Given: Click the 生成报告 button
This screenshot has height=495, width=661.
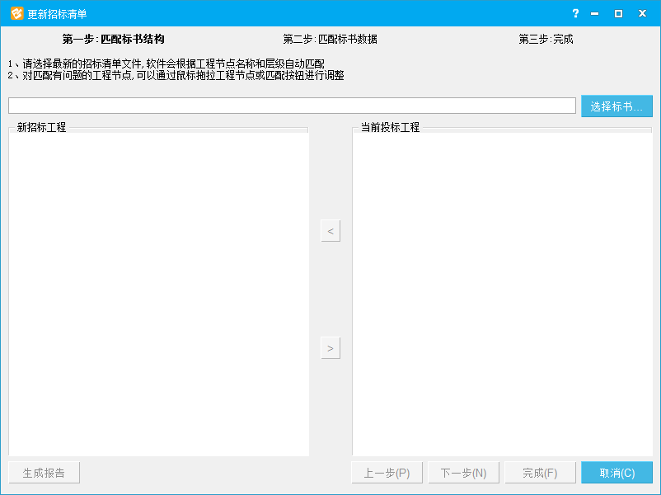Looking at the screenshot, I should 45,473.
